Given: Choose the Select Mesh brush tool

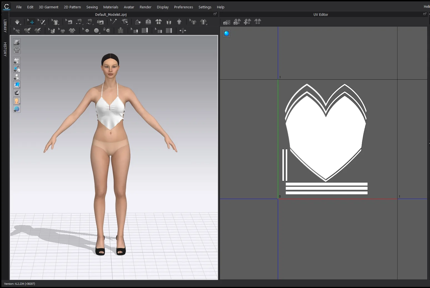Looking at the screenshot, I should pyautogui.click(x=42, y=22).
